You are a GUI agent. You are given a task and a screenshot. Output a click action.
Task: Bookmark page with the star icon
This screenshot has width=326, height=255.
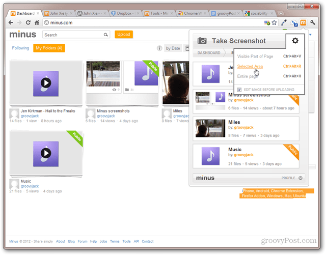274,22
